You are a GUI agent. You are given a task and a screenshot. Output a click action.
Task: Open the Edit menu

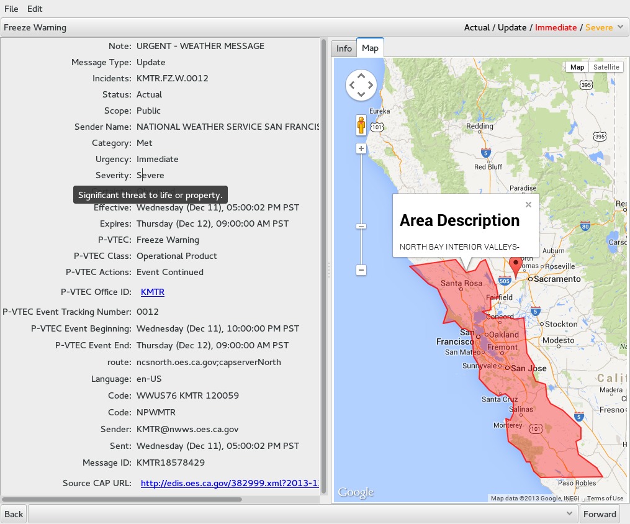(35, 9)
